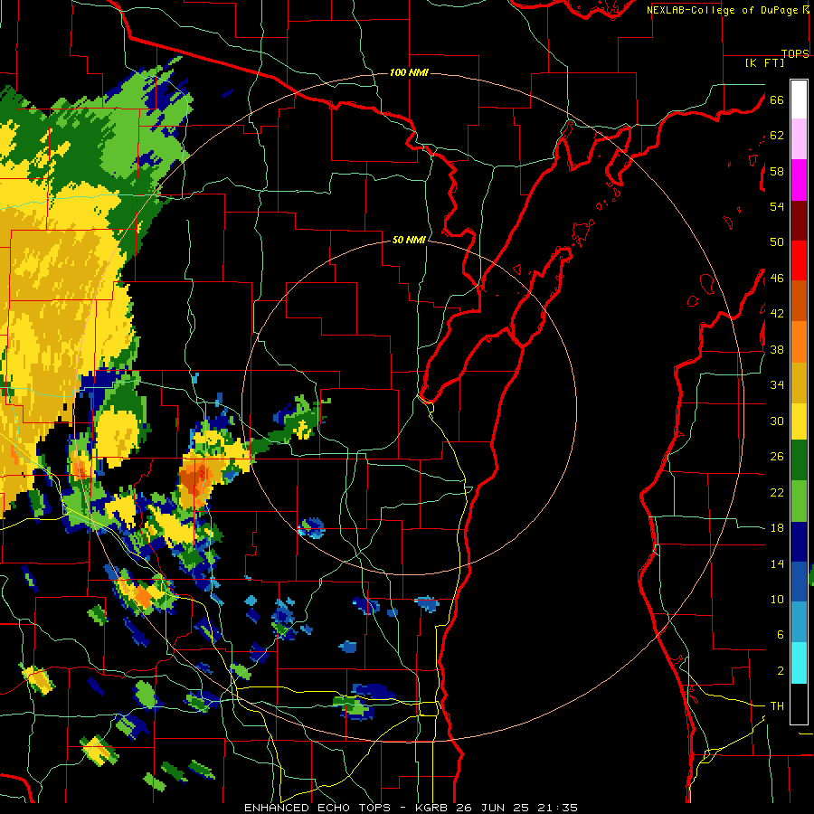Viewport: 814px width, 814px height.
Task: Click the legend value '46'
Action: (x=777, y=279)
